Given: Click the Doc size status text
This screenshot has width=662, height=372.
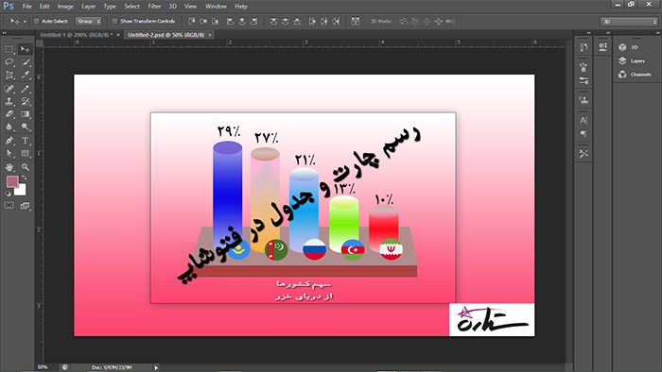Looking at the screenshot, I should click(x=112, y=367).
